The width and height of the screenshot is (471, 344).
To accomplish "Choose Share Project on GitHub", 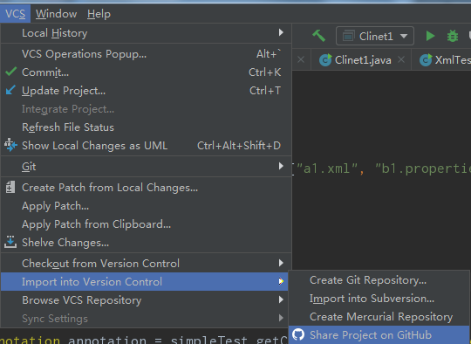I will coord(379,334).
